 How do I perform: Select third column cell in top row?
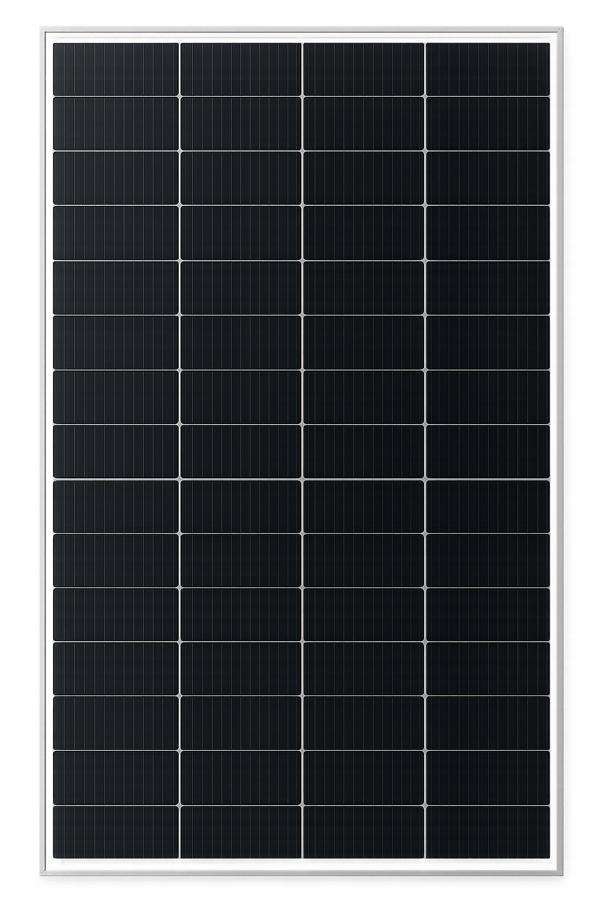coord(363,69)
